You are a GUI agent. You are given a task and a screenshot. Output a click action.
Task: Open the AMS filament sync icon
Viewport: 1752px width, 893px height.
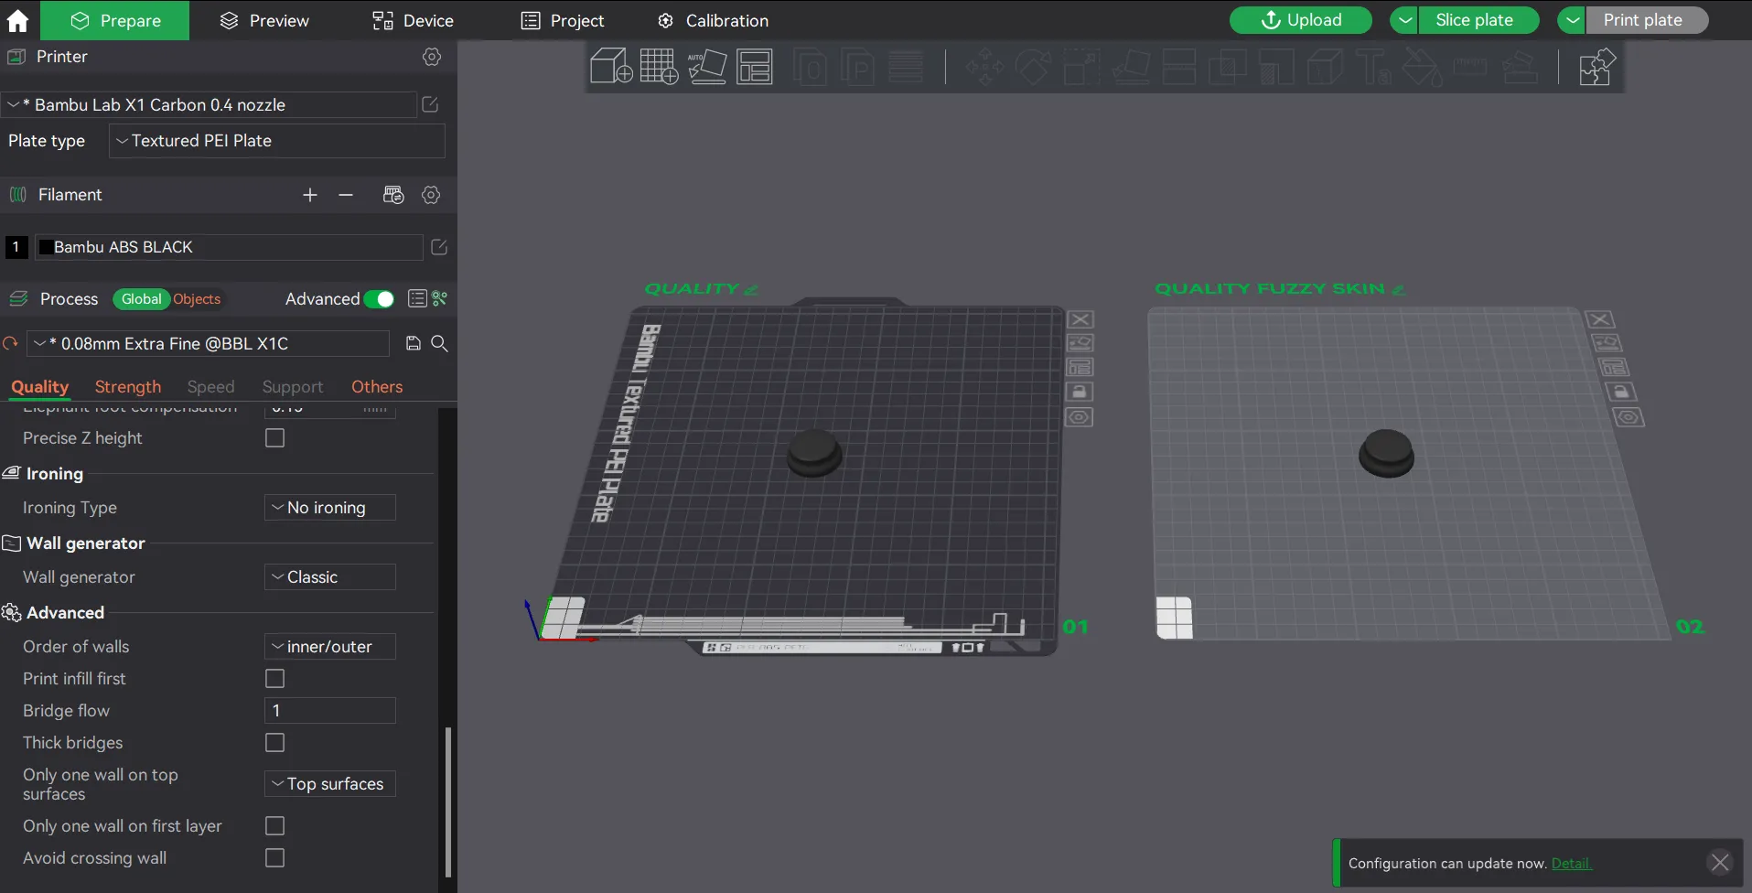pyautogui.click(x=393, y=195)
